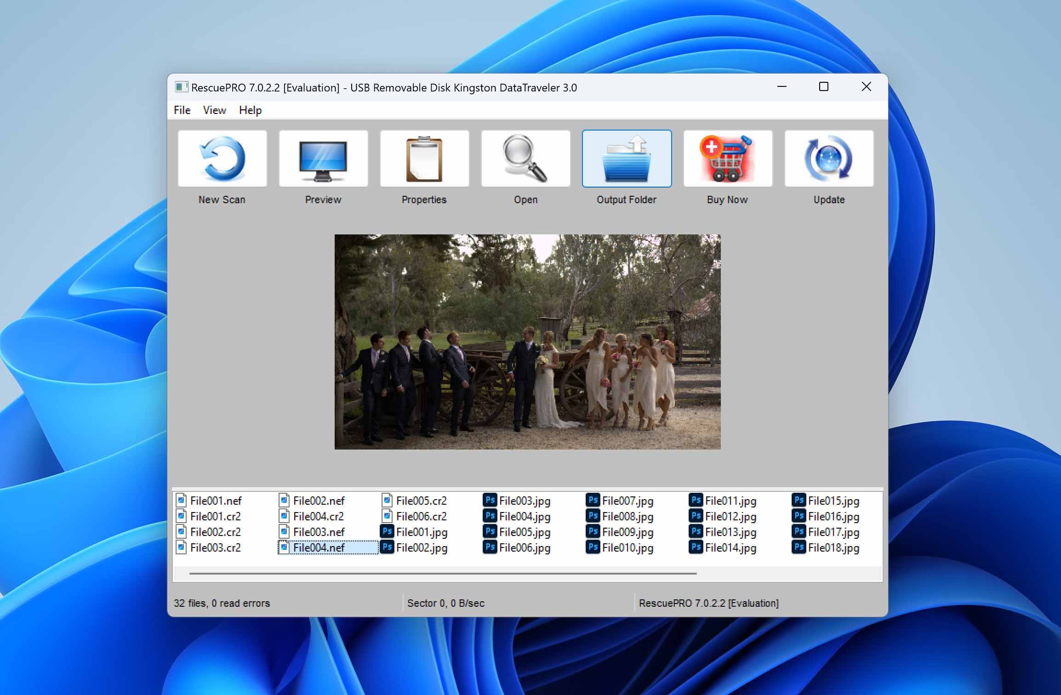Open the File menu

pos(182,110)
